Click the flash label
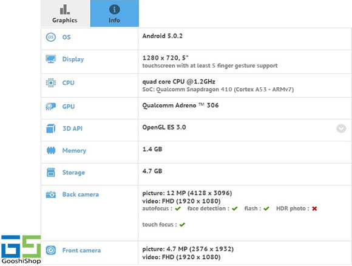This screenshot has width=352, height=266. [x=252, y=208]
